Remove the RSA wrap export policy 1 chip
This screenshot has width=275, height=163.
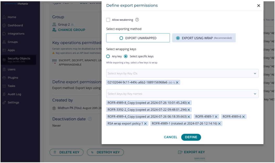click(145, 124)
